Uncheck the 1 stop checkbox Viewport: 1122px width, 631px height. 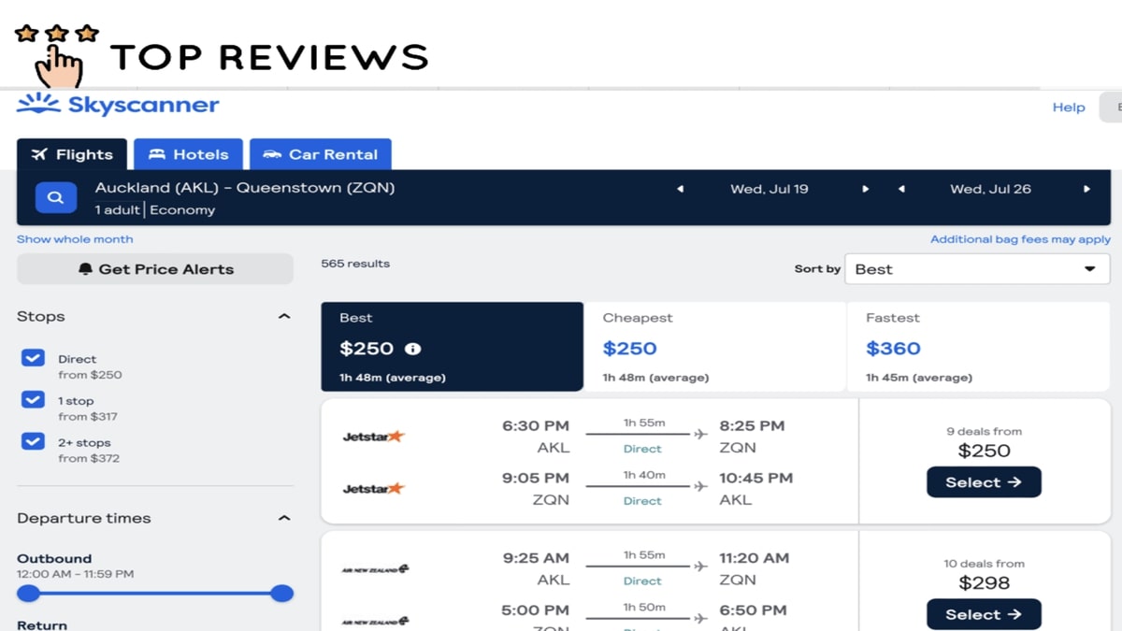point(33,400)
